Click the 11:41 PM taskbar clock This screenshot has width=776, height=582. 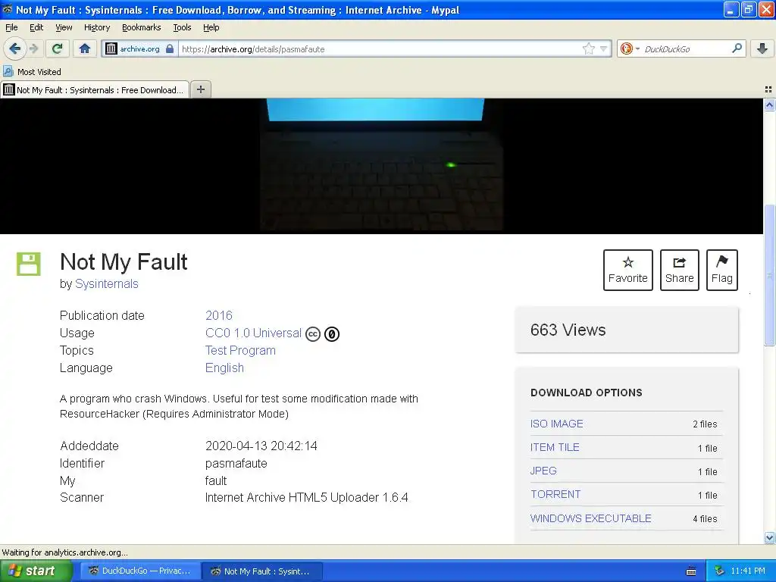coord(747,571)
